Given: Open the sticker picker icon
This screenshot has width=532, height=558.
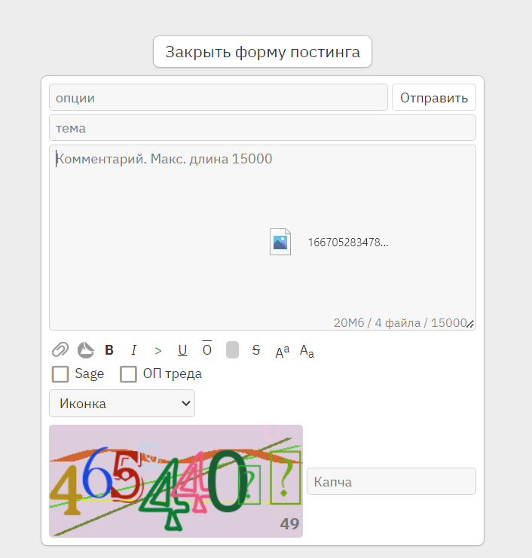Looking at the screenshot, I should coord(86,350).
